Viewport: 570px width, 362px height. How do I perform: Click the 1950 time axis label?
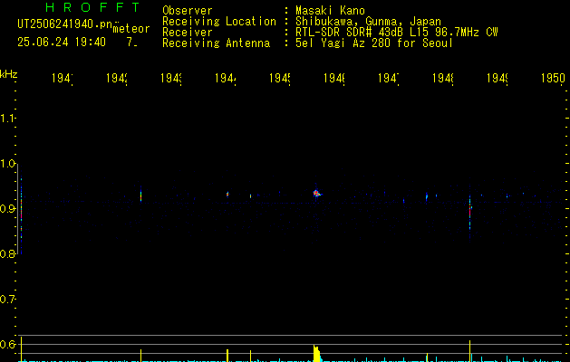[x=553, y=78]
